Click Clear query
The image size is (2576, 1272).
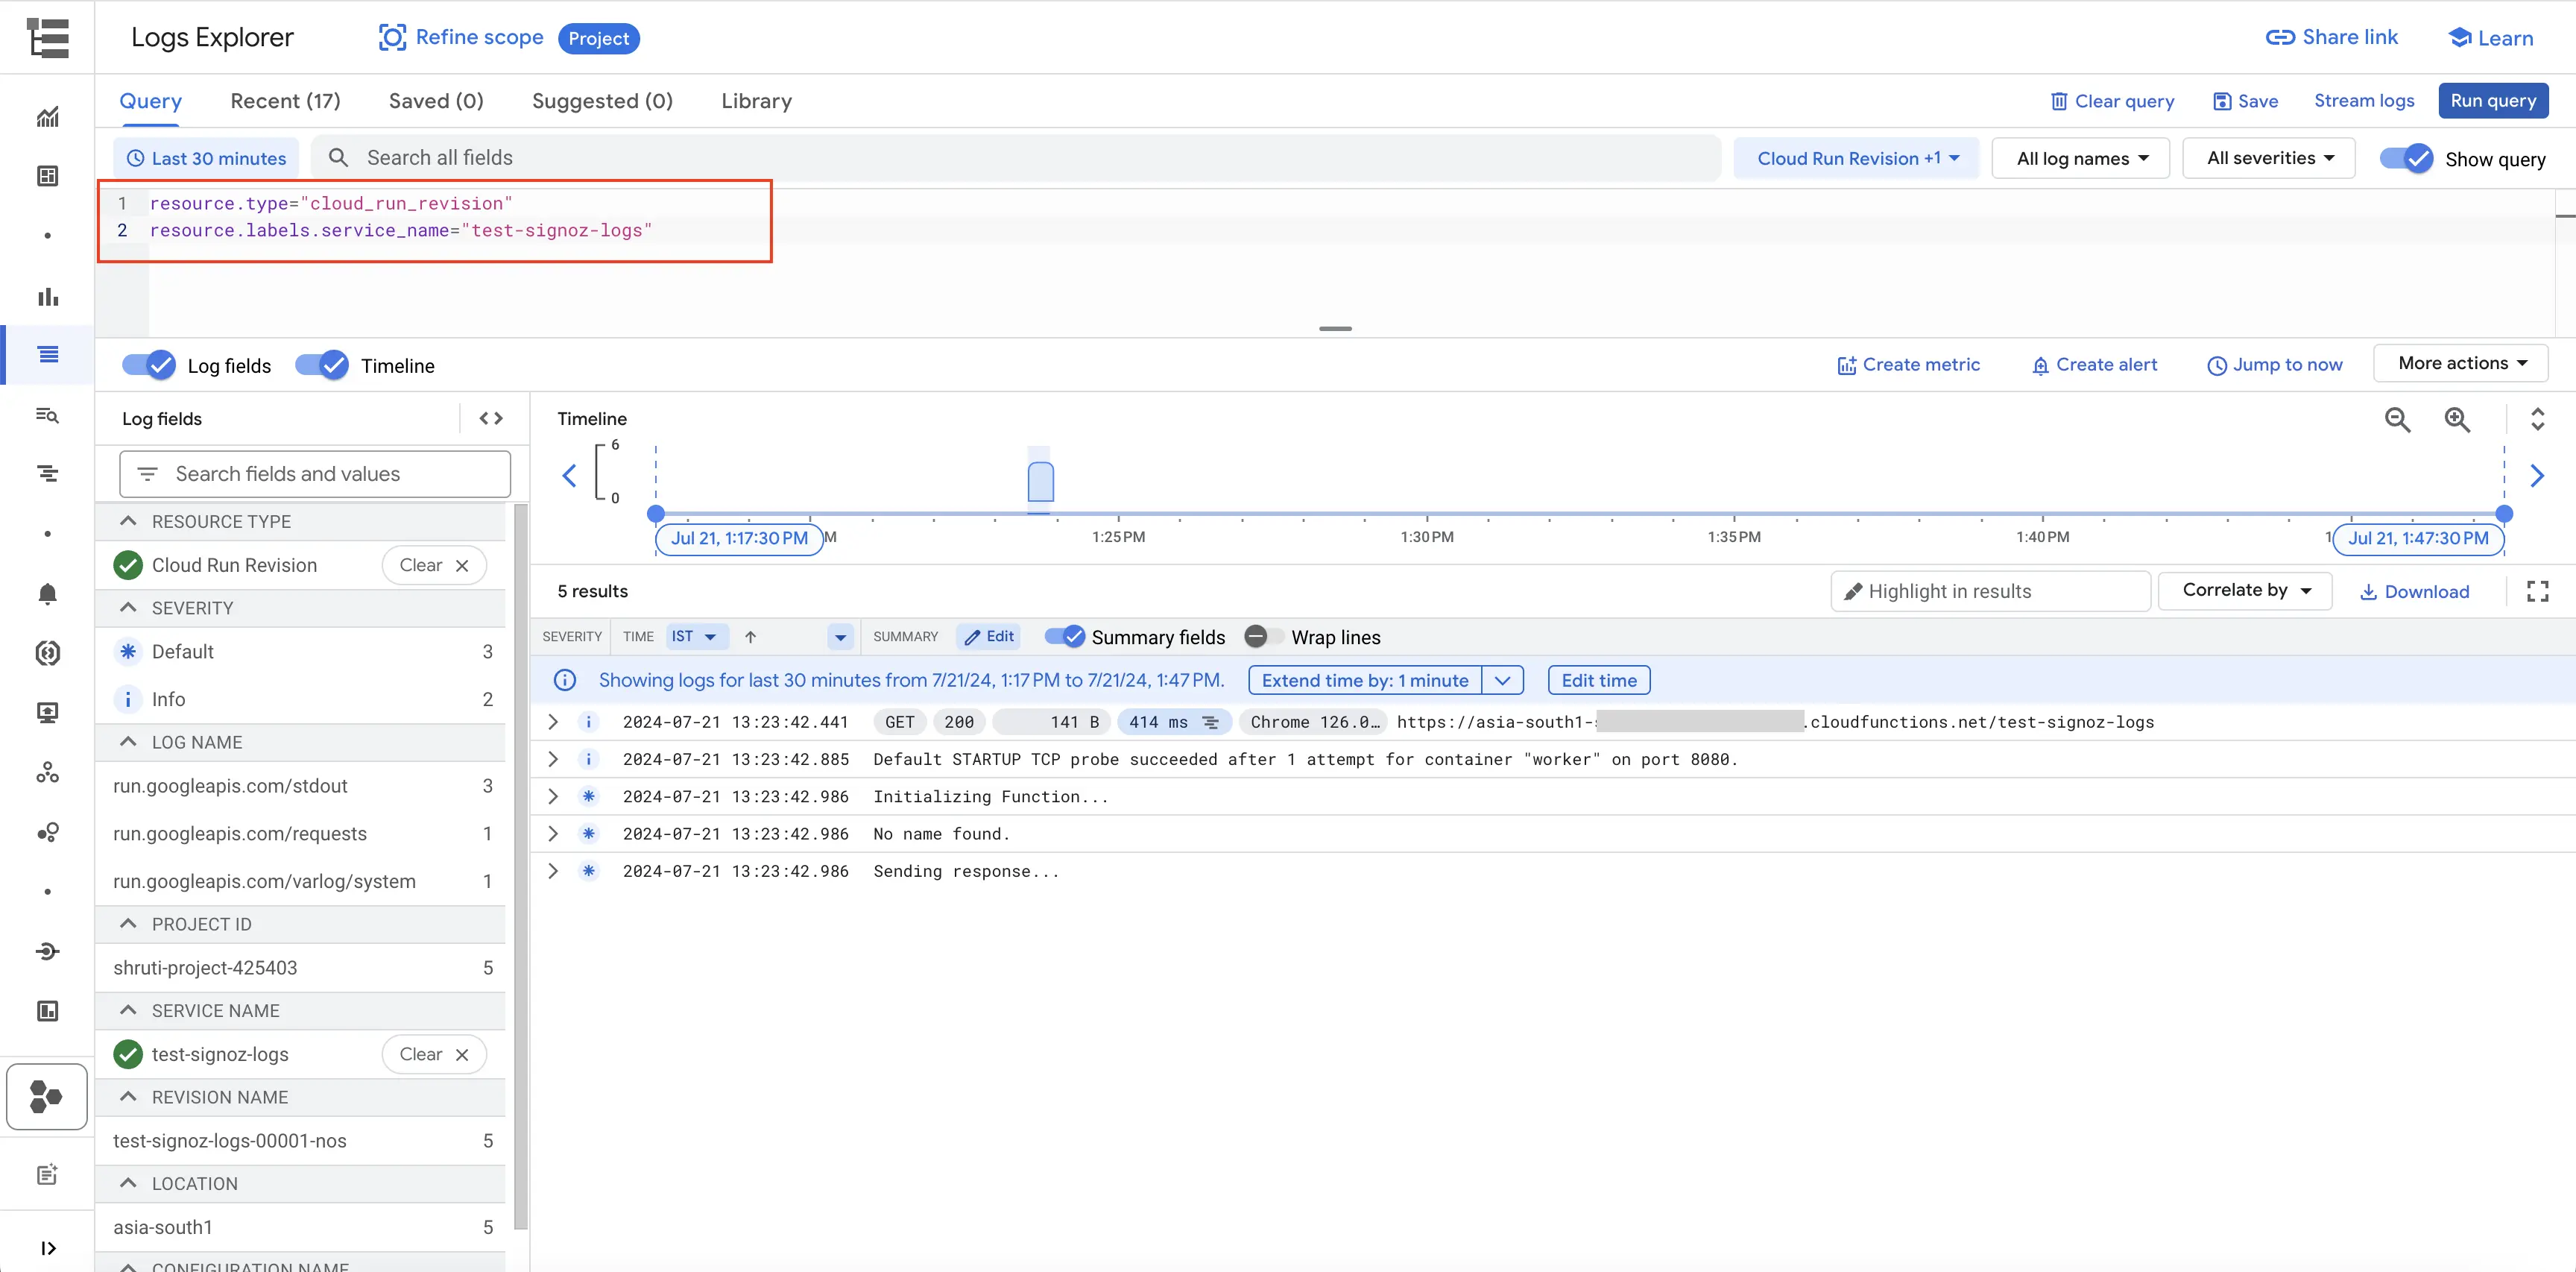tap(2112, 100)
